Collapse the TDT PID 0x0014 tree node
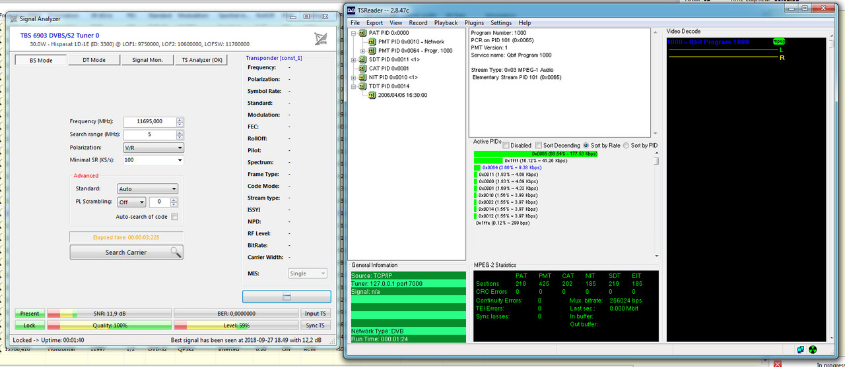845x367 pixels. [353, 86]
